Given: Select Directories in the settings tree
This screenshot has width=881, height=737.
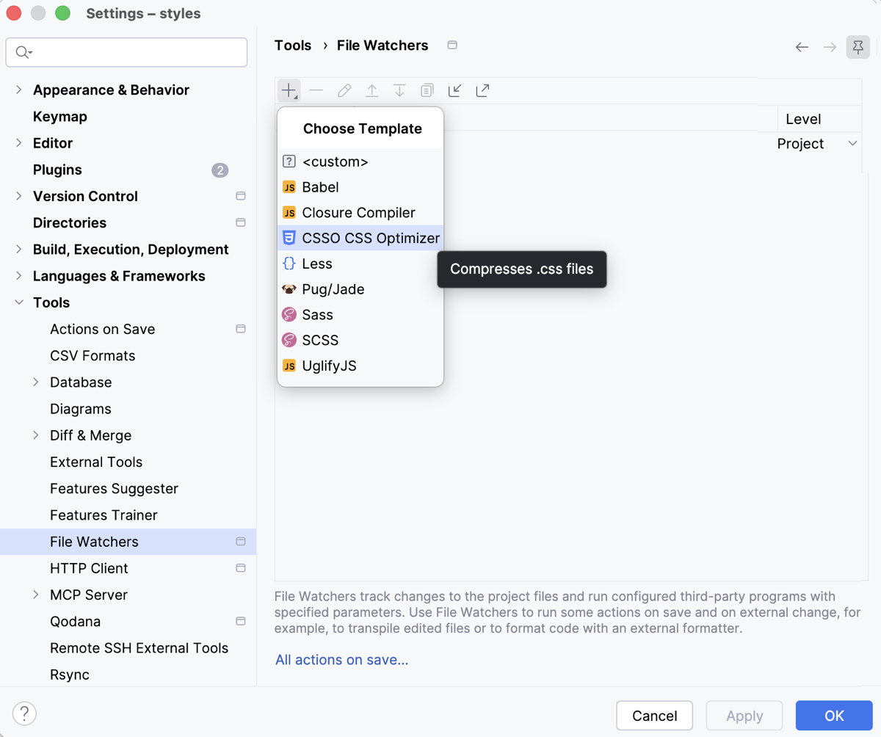Looking at the screenshot, I should (70, 222).
